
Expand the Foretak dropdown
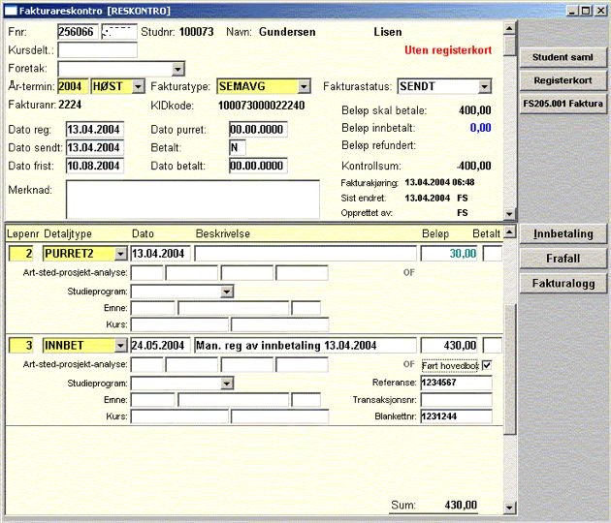177,70
